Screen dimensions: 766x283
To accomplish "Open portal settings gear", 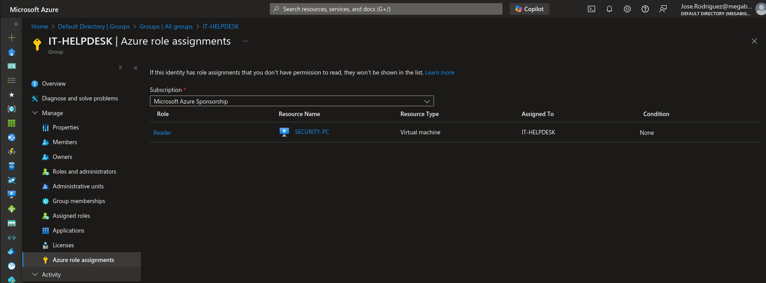I will click(627, 9).
